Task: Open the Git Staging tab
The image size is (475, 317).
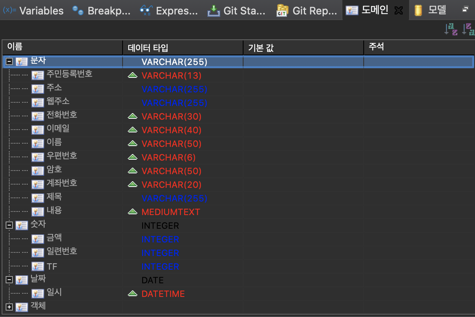Action: tap(237, 10)
